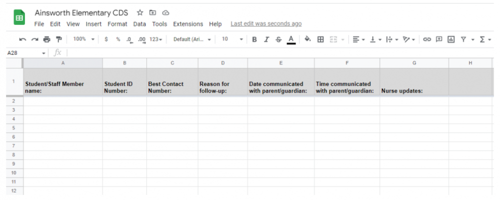The image size is (500, 200).
Task: Click 'Last edit was seconds ago' link
Action: 266,24
